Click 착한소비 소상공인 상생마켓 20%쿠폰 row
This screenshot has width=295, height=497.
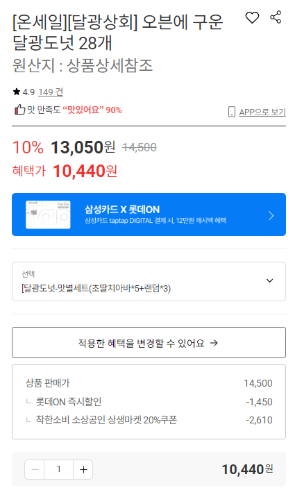(x=149, y=420)
